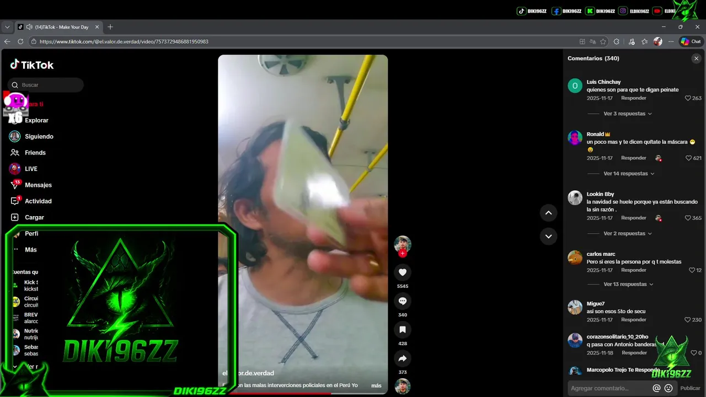The height and width of the screenshot is (397, 706).
Task: Go to previous video with up arrow
Action: click(548, 213)
